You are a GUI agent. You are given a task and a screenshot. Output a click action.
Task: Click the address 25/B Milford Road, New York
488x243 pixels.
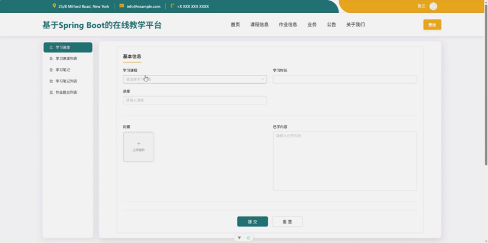click(84, 6)
